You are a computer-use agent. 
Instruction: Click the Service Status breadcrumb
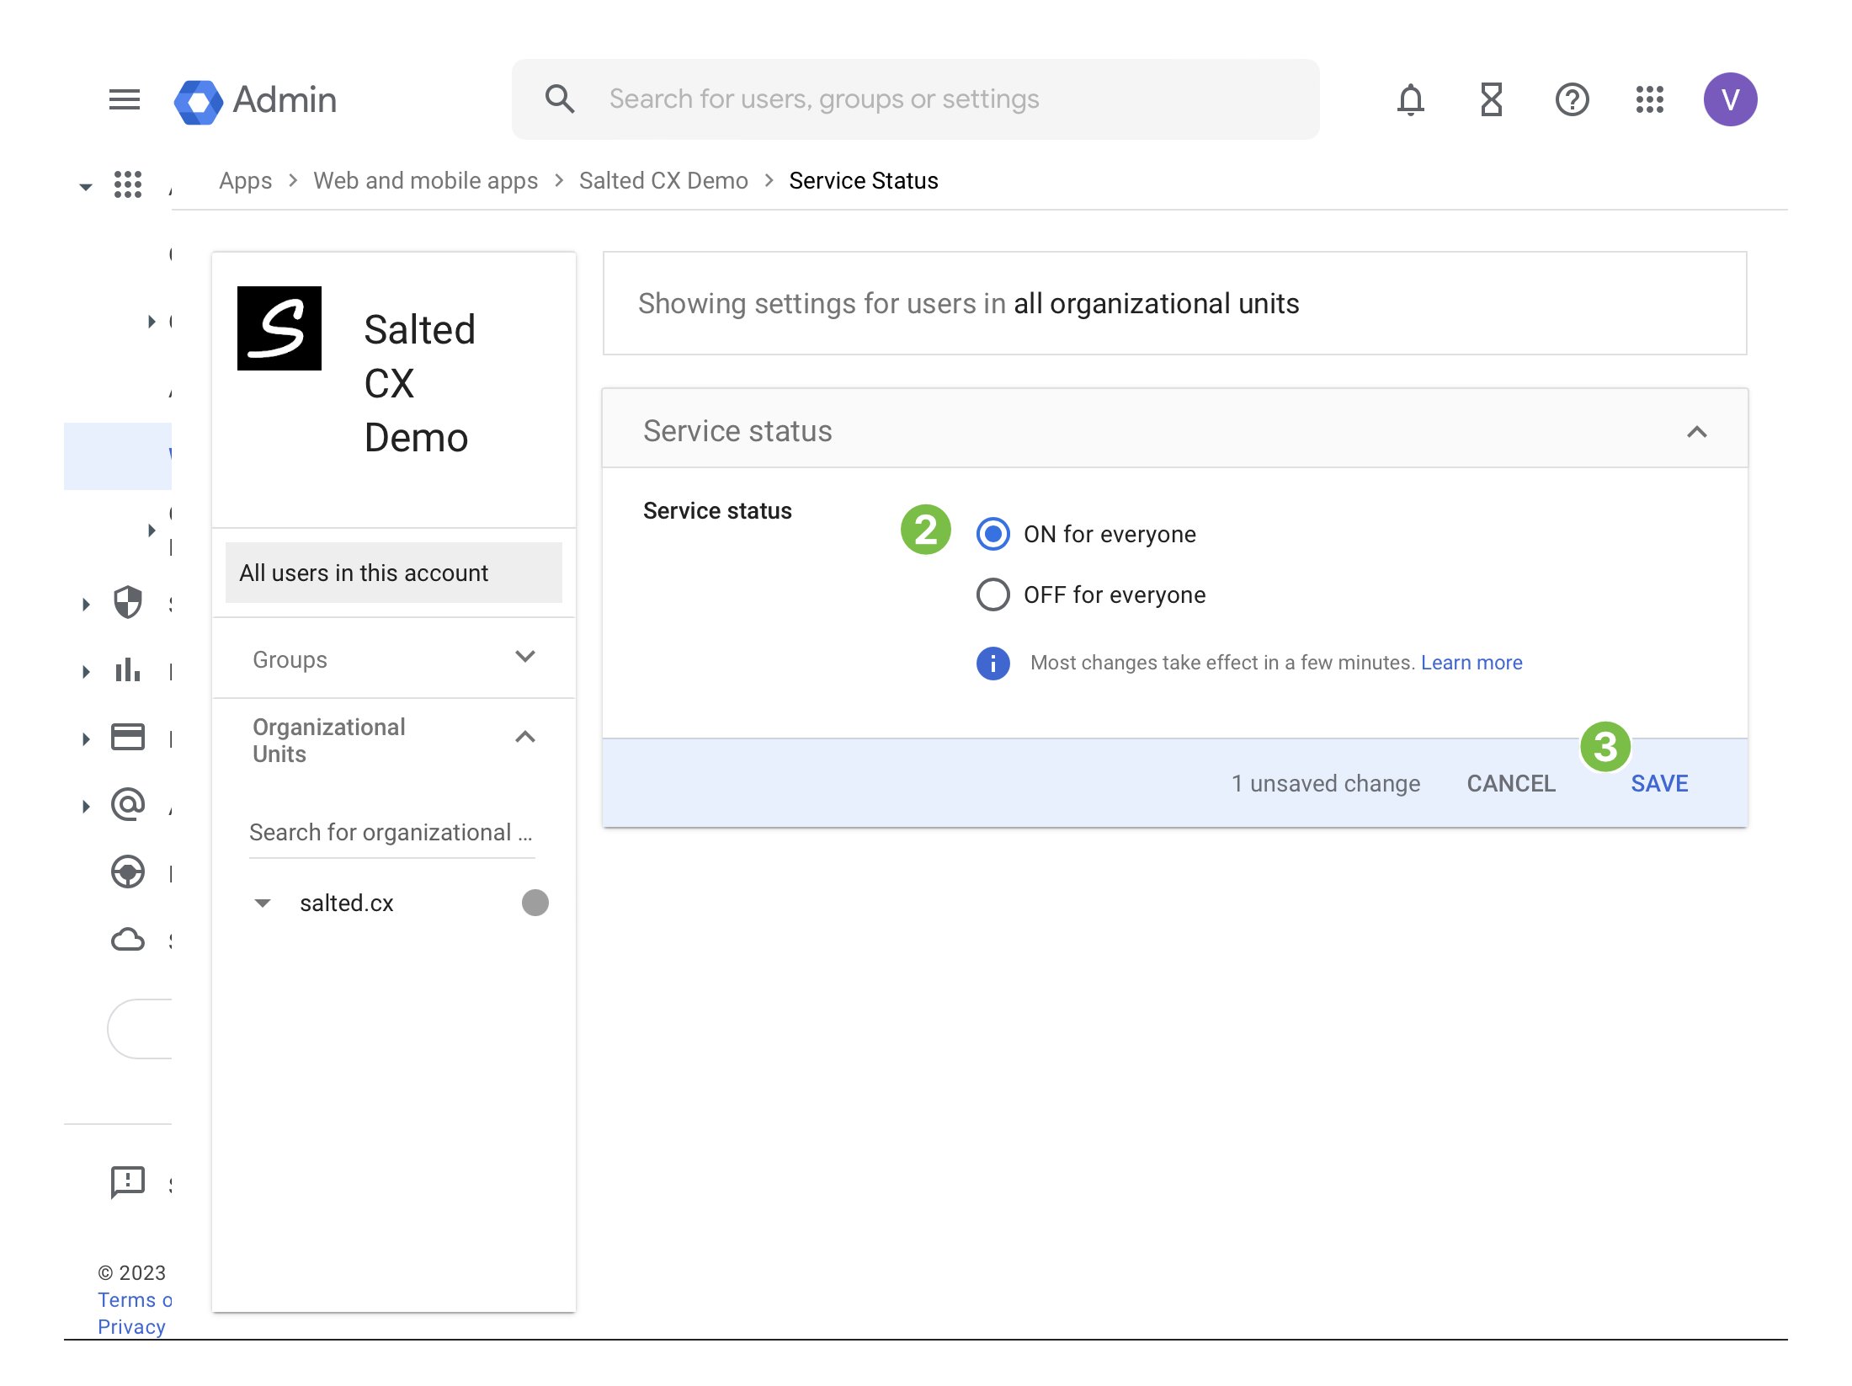click(x=864, y=180)
